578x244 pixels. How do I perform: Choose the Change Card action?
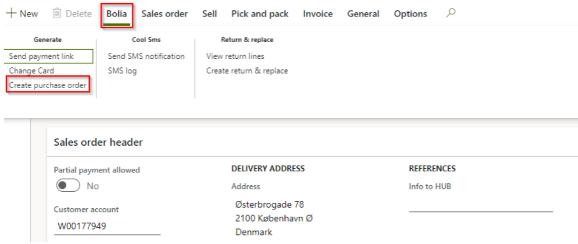coord(32,70)
